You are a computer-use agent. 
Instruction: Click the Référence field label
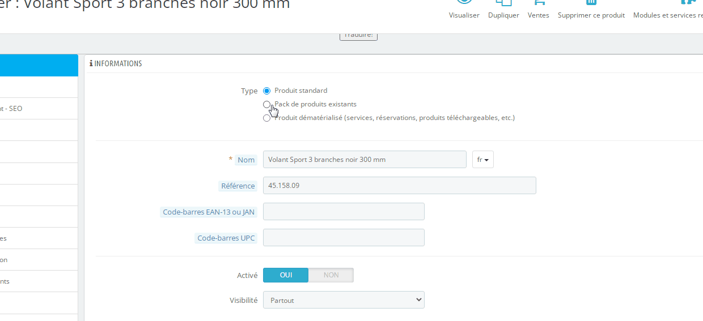pos(238,186)
